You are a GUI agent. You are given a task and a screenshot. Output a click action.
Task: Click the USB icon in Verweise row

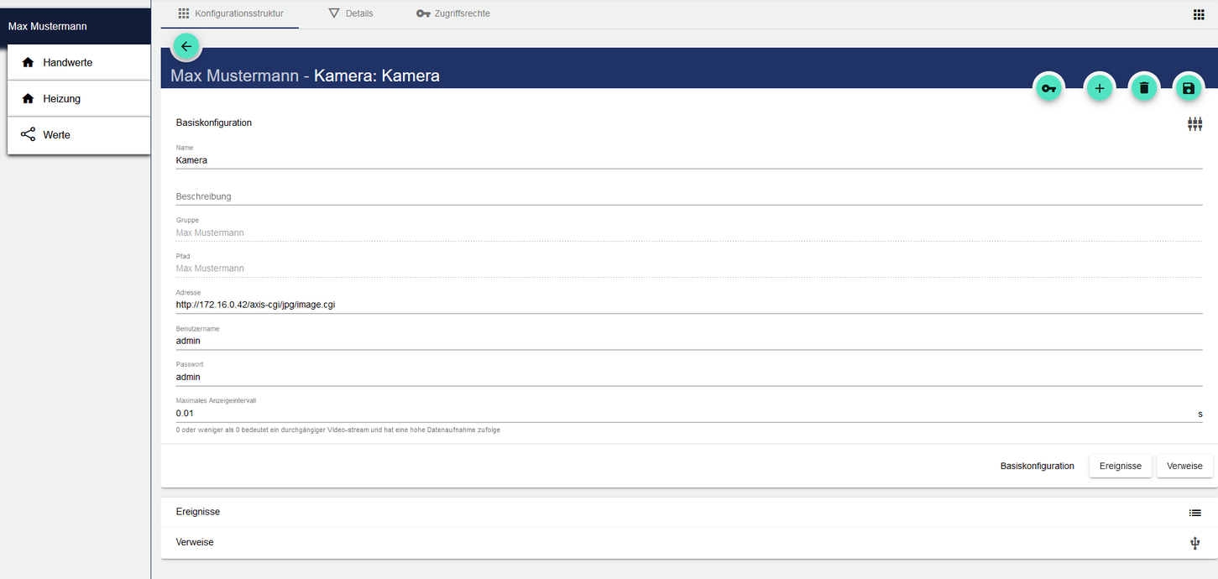coord(1194,544)
